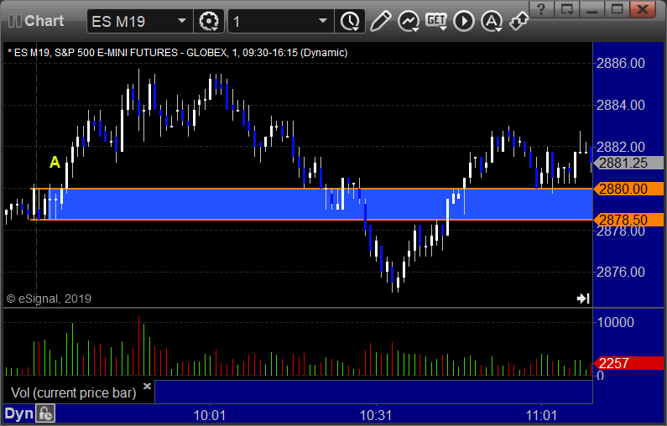Screen dimensions: 667x426
Task: Open the chart settings gear icon
Action: pyautogui.click(x=209, y=21)
